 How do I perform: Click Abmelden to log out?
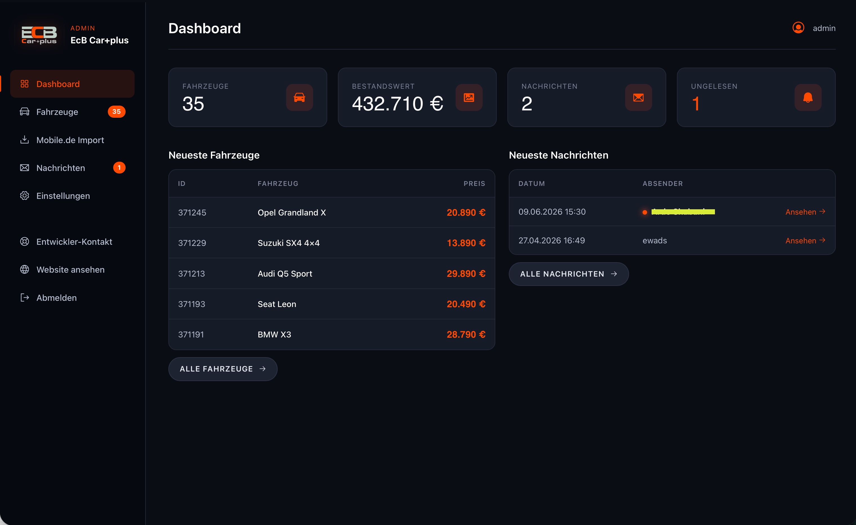point(72,298)
